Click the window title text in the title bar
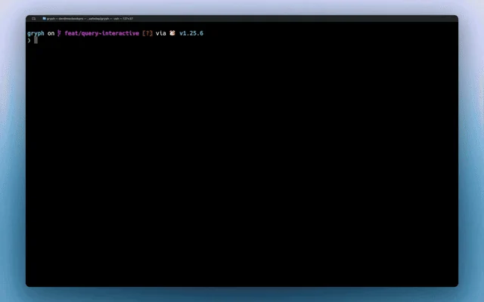The image size is (484, 302). coord(90,18)
